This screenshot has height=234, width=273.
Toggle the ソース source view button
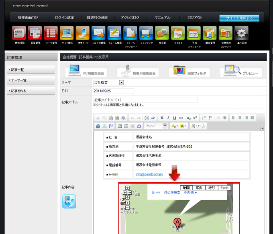point(198,126)
